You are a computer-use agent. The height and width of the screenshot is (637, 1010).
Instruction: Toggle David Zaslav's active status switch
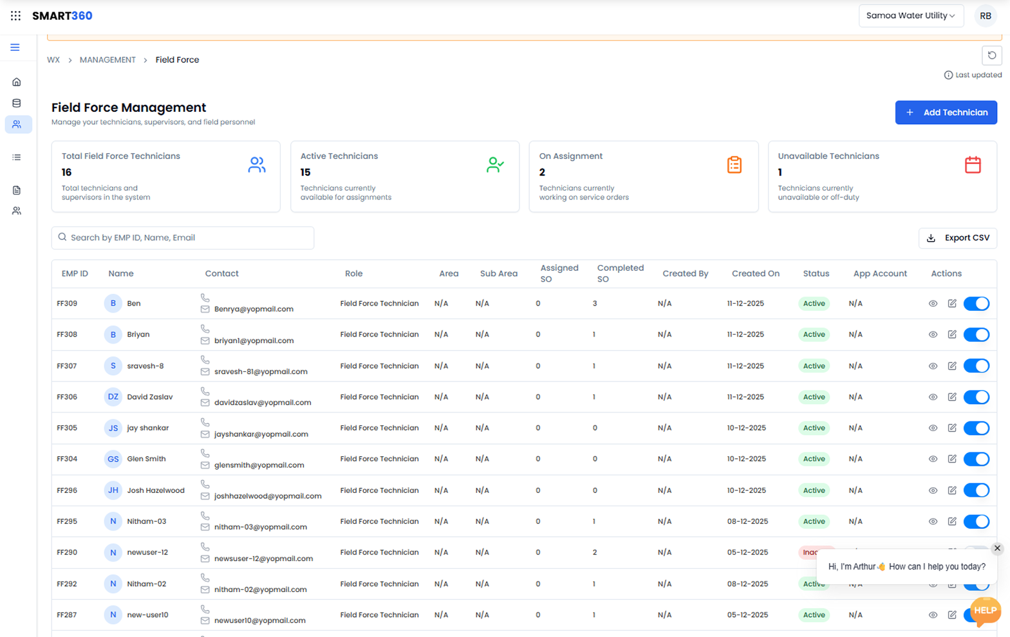(977, 397)
